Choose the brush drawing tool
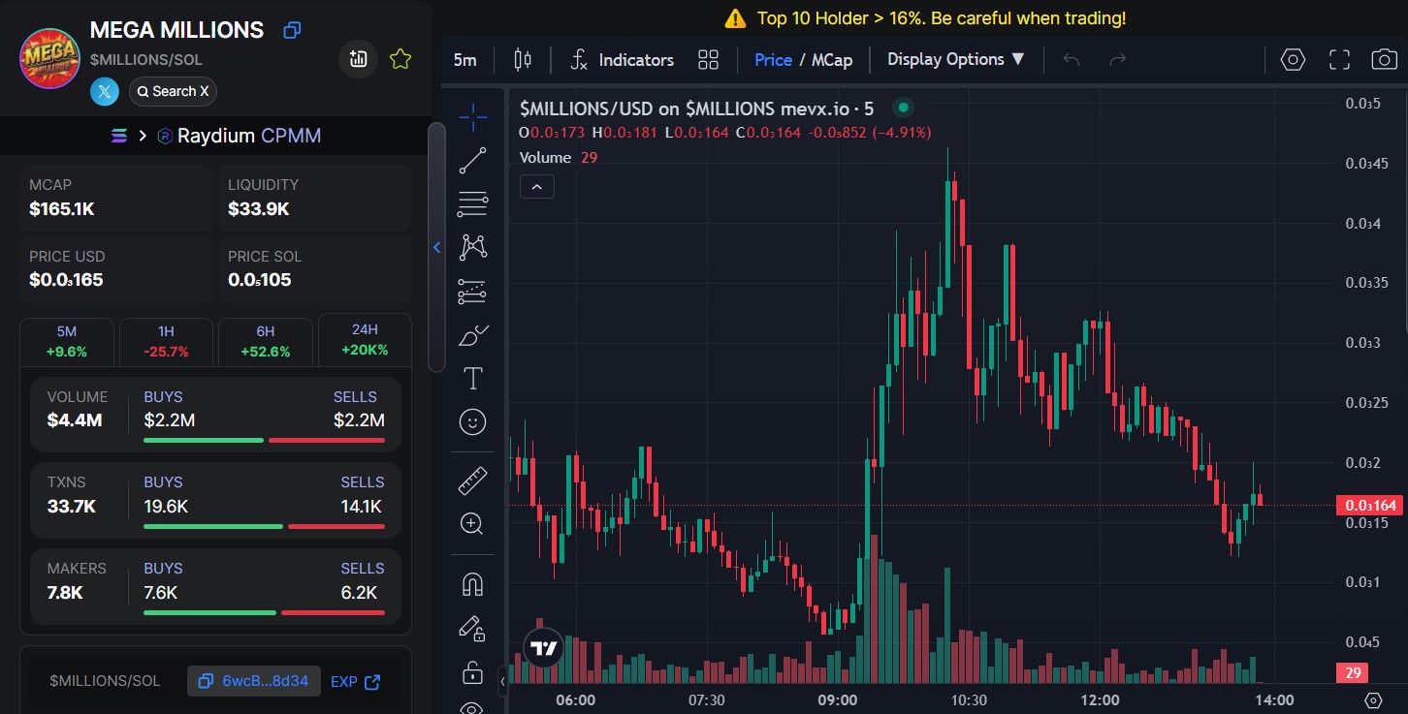The width and height of the screenshot is (1408, 714). point(472,335)
